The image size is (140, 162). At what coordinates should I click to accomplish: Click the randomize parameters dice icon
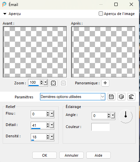[121, 97]
